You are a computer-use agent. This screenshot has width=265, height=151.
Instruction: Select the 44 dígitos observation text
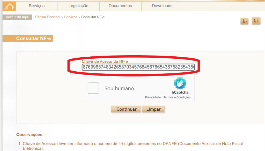pos(133,146)
